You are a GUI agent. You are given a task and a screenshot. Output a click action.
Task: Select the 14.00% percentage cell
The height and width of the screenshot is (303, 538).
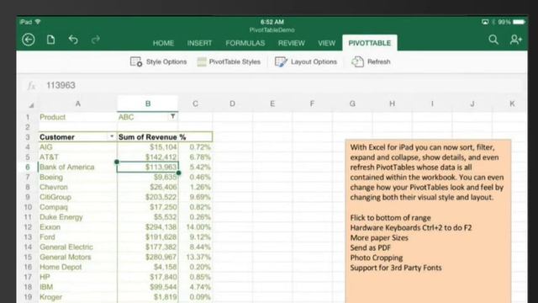(195, 227)
